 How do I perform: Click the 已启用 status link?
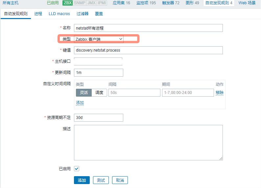click(53, 3)
